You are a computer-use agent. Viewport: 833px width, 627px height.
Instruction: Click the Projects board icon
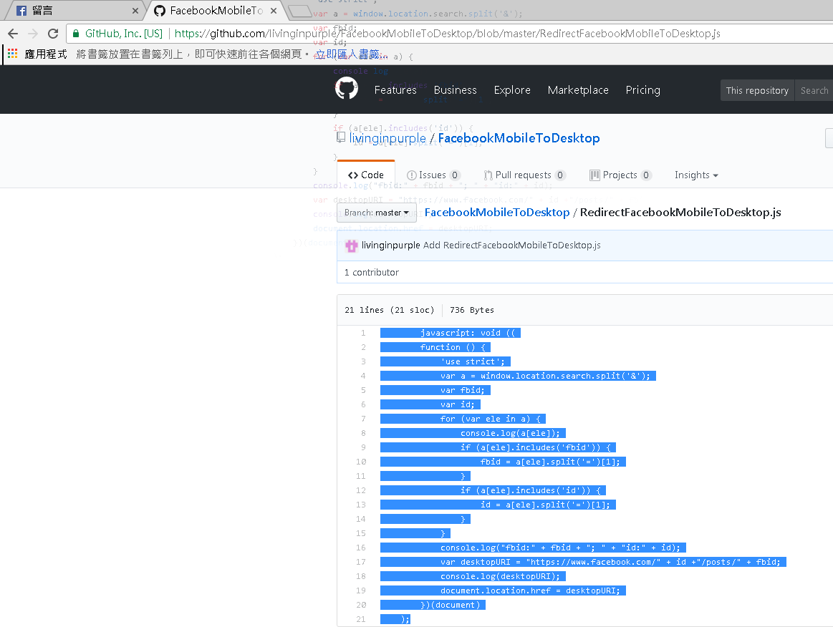pyautogui.click(x=594, y=175)
